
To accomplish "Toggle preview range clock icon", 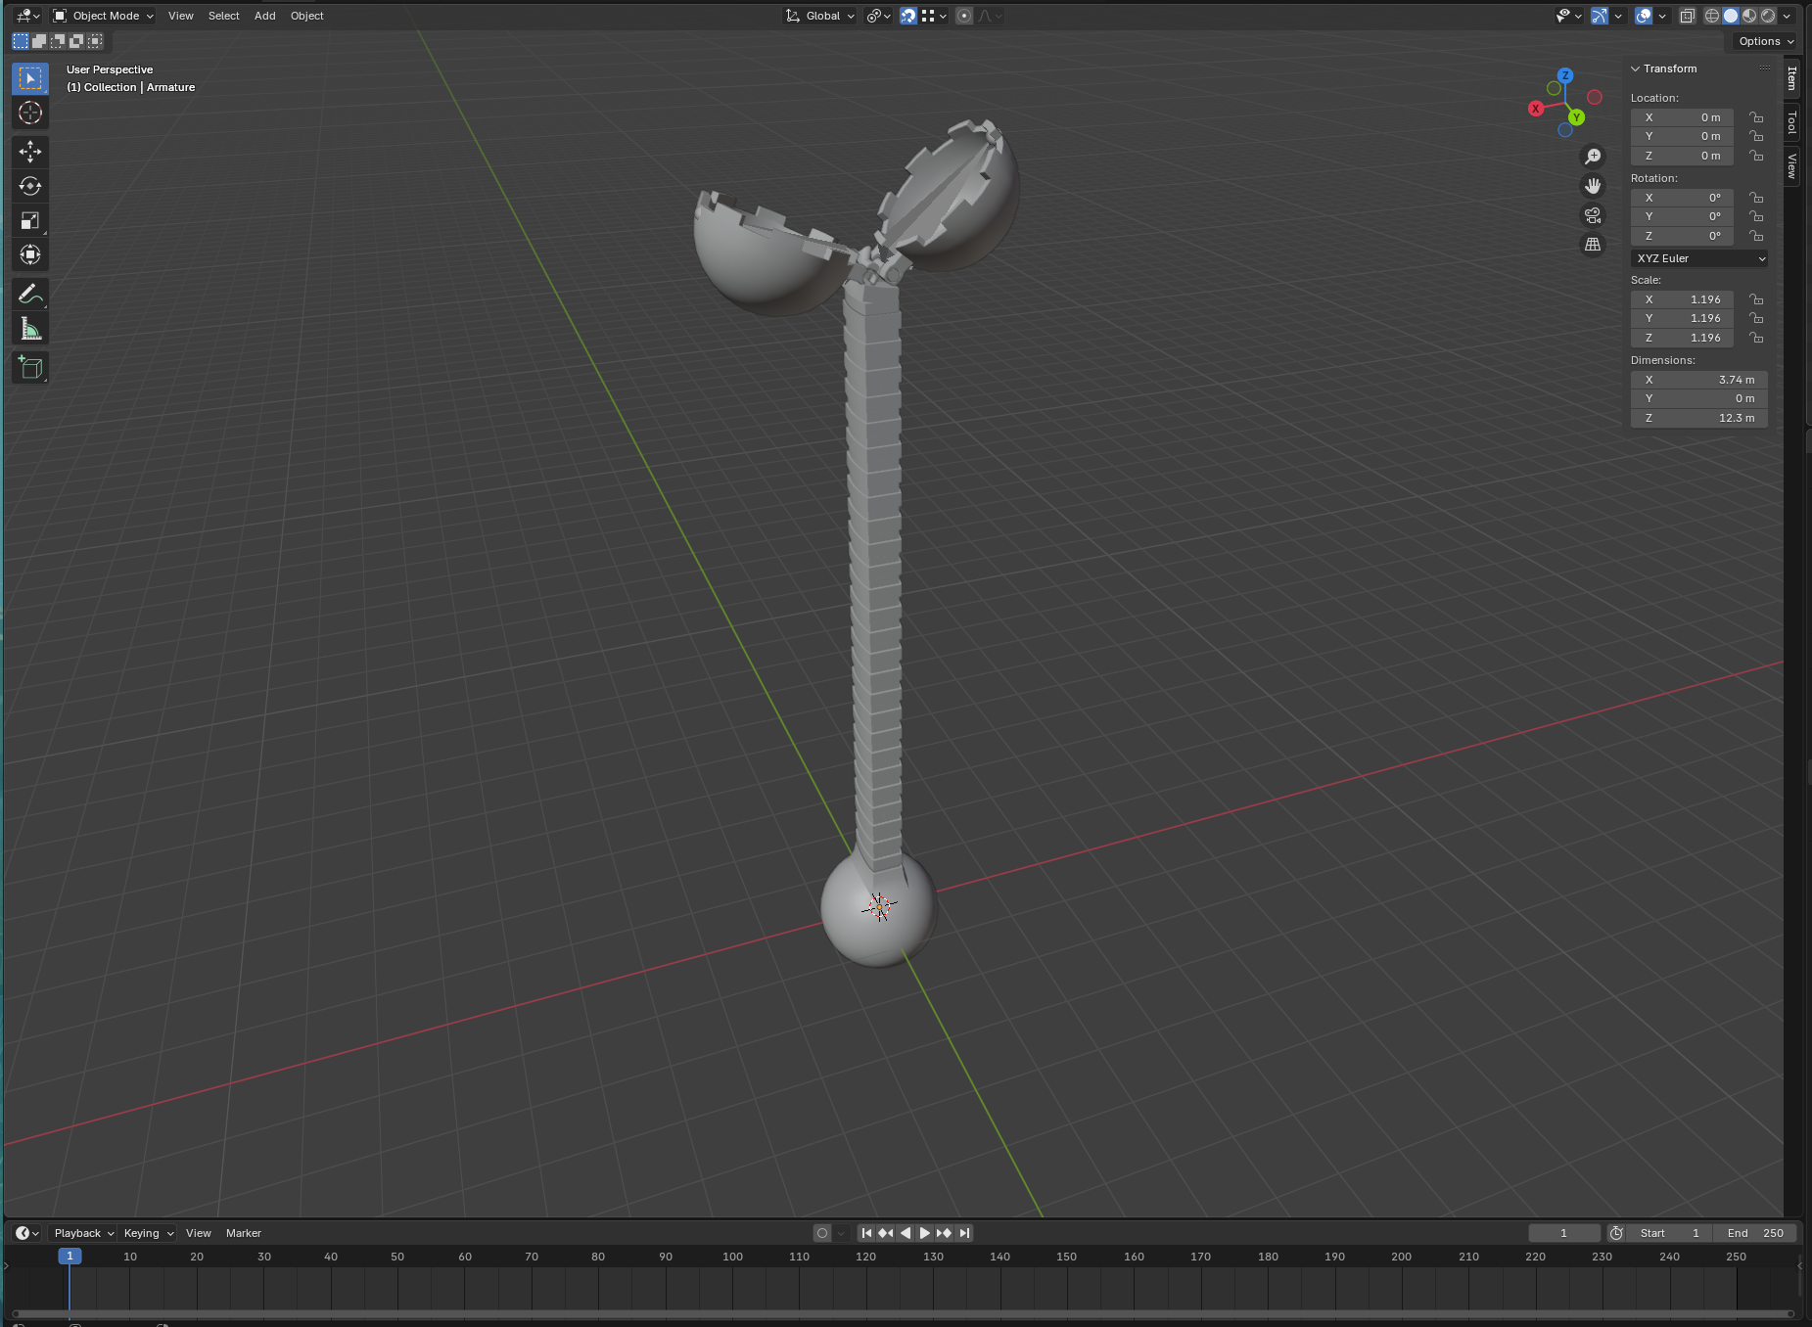I will pyautogui.click(x=1616, y=1233).
